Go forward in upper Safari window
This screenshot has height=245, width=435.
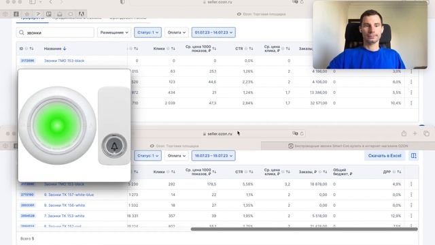[61, 2]
